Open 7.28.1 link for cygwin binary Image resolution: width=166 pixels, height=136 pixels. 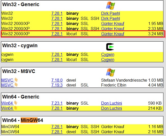(57, 55)
